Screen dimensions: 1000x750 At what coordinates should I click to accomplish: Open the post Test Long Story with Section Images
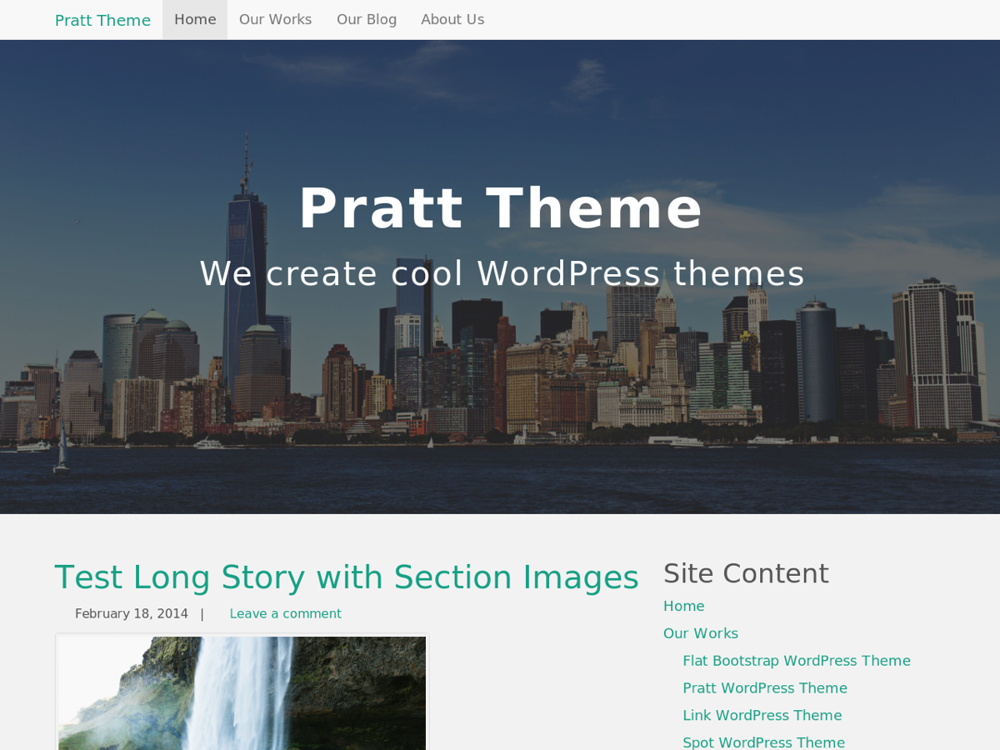[347, 576]
